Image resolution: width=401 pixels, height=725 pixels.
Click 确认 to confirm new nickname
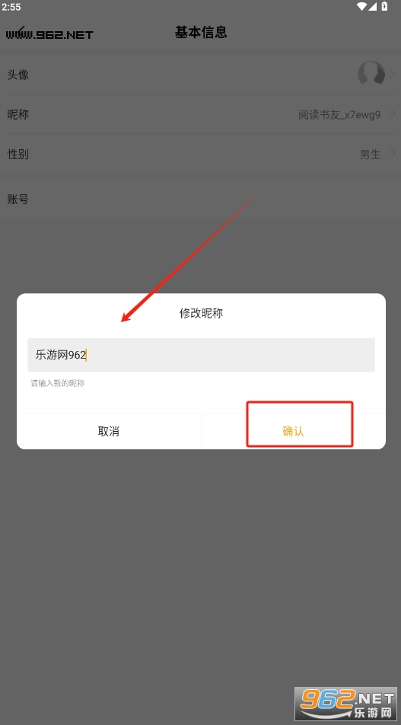click(294, 431)
